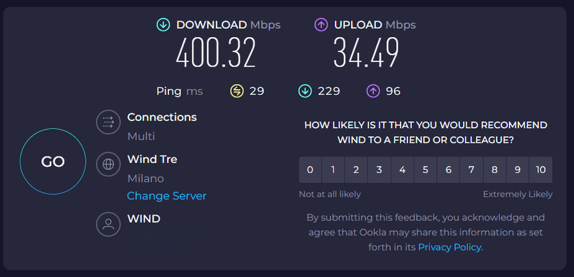Select rating 10 on recommendation scale

541,170
